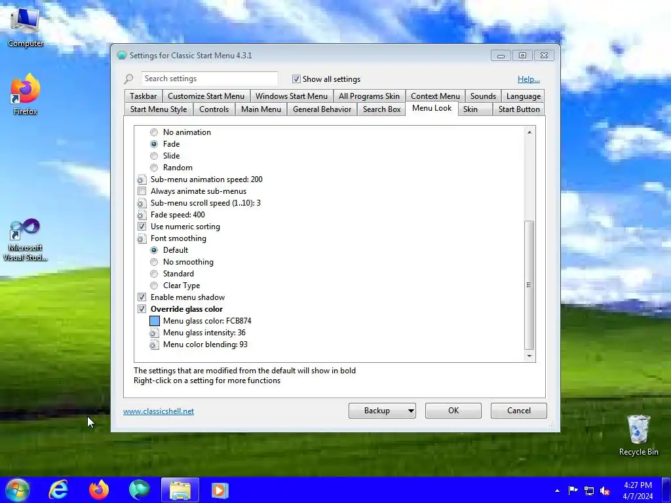Image resolution: width=671 pixels, height=503 pixels.
Task: Click the Classic Shell taskbar icon
Action: coord(139,490)
